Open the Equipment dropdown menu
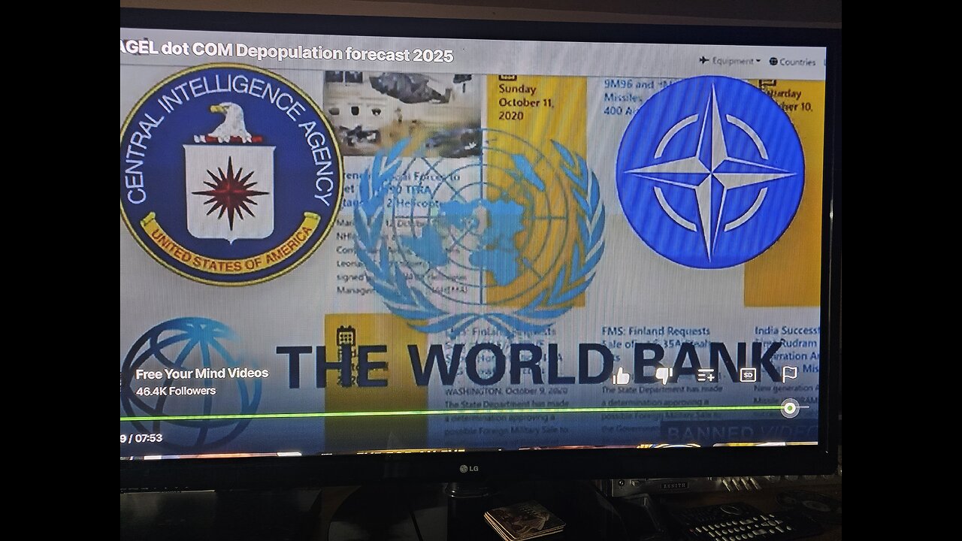 [x=730, y=61]
